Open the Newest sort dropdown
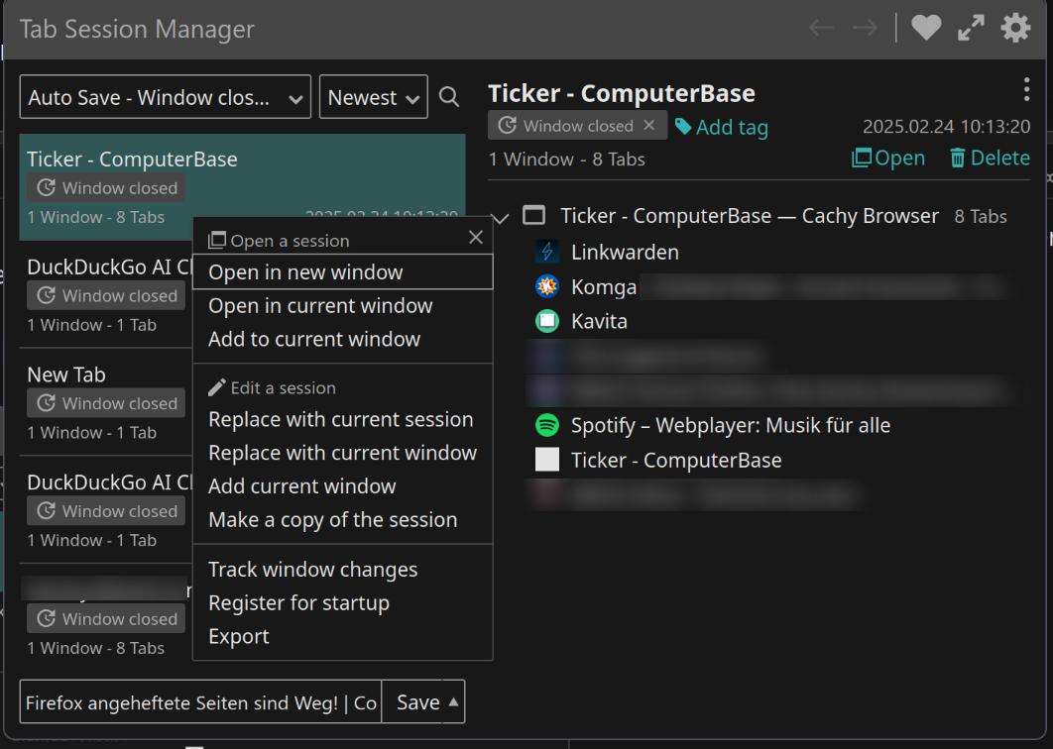Screen dimensions: 1053x749 point(374,97)
